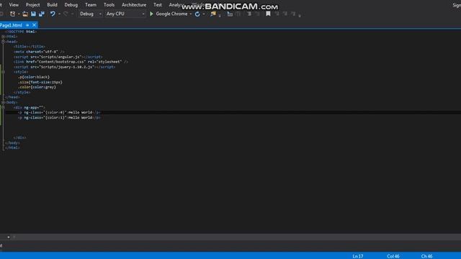This screenshot has width=461, height=259.
Task: Click the closing div tag line
Action: click(x=19, y=137)
